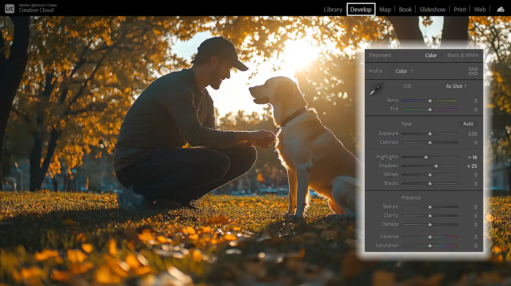
Task: Adjust the Tint slider handle
Action: (430, 110)
